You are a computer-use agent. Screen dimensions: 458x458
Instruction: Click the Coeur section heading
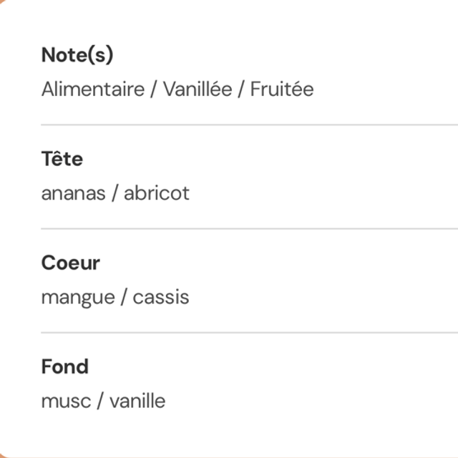pyautogui.click(x=70, y=263)
